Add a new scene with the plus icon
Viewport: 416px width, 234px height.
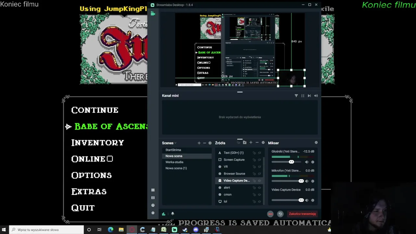tap(199, 143)
